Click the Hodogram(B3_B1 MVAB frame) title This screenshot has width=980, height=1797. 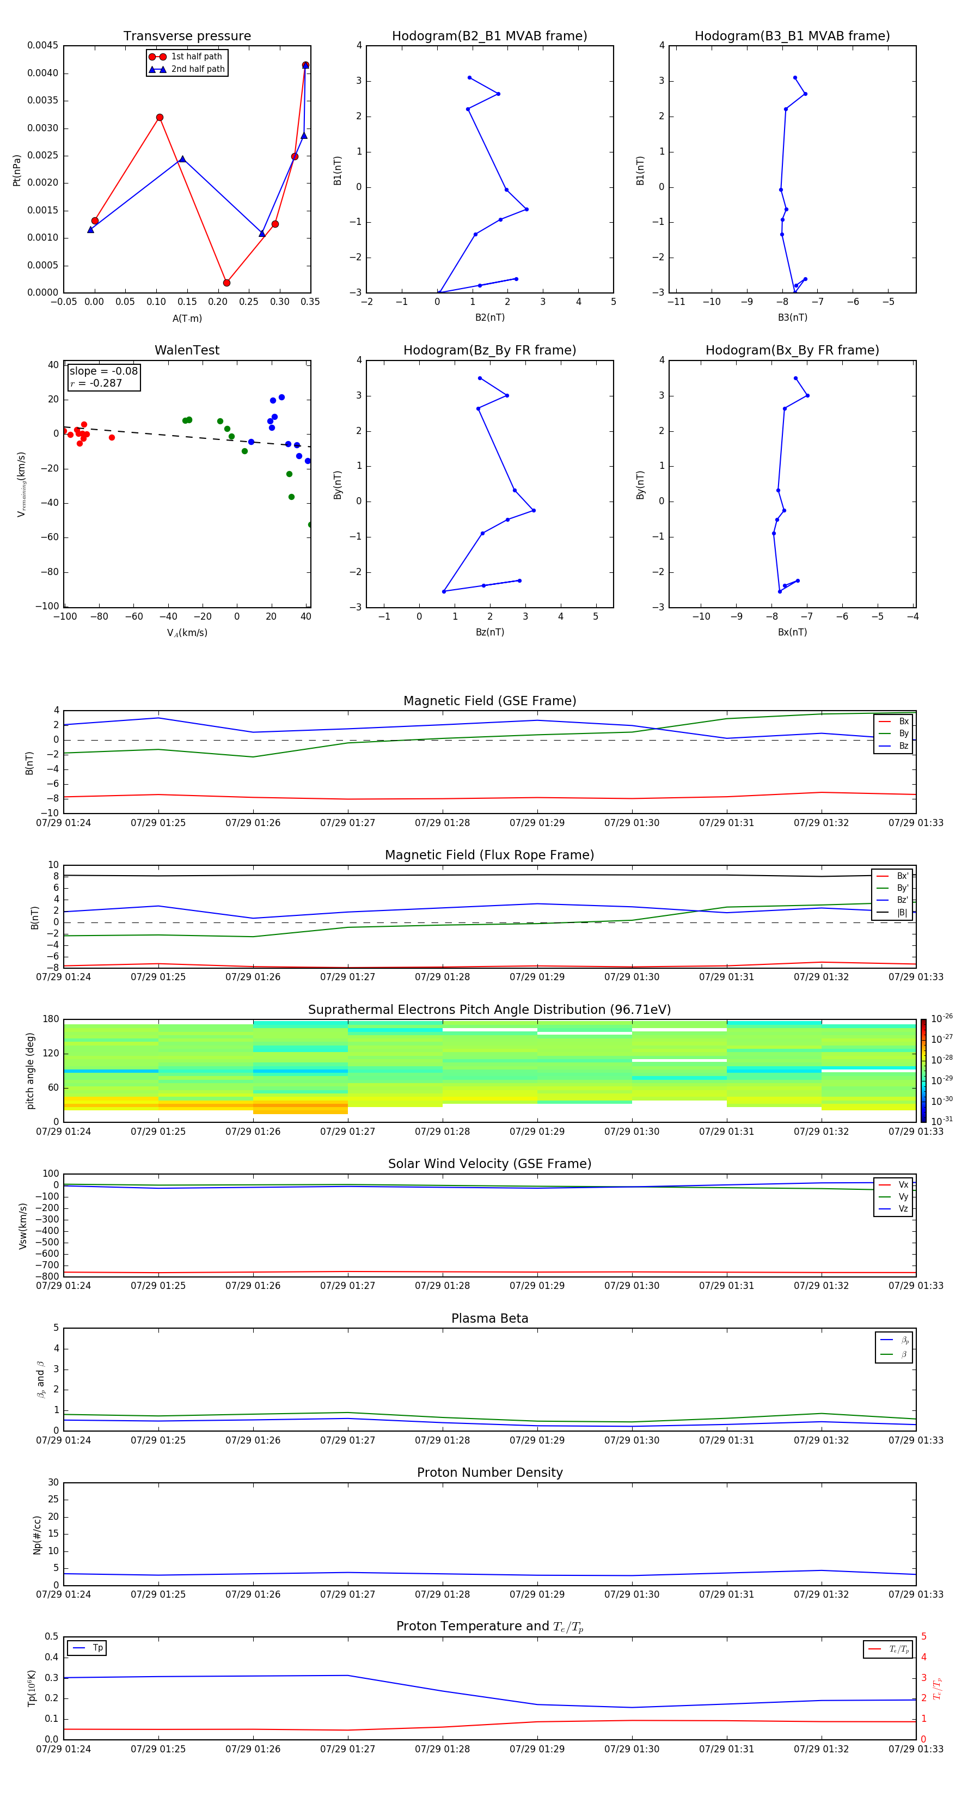[792, 36]
